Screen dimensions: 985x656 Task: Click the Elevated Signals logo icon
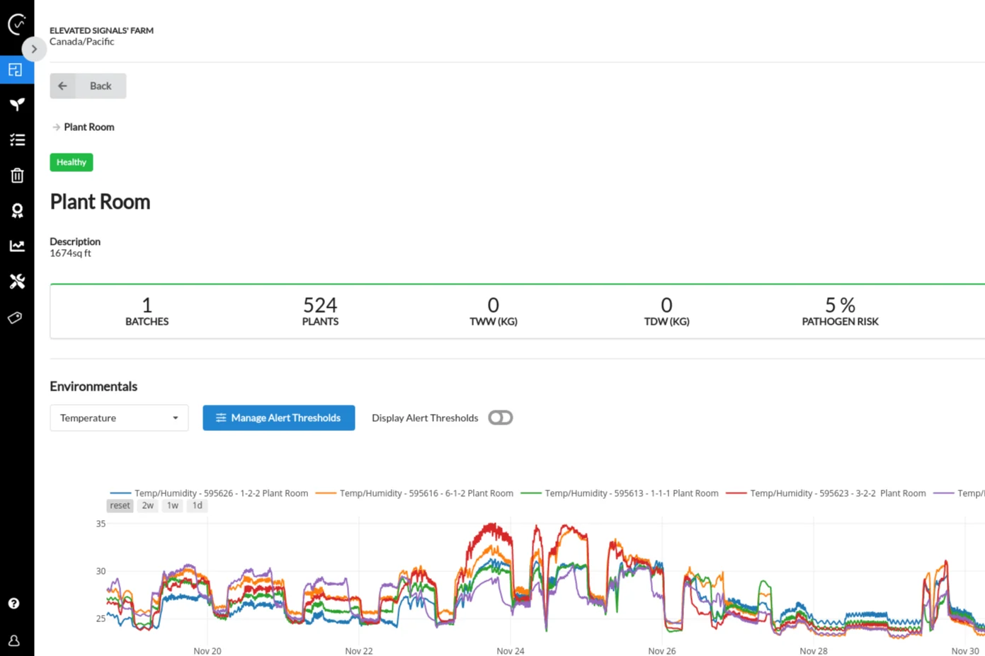[x=17, y=24]
